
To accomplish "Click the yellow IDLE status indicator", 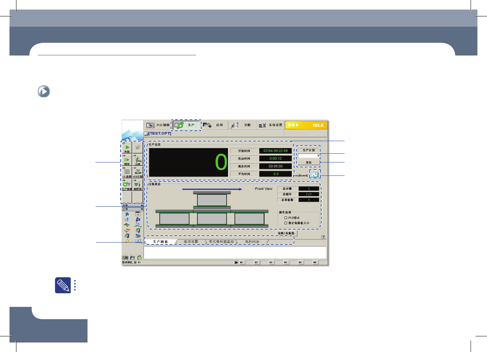I will 306,125.
